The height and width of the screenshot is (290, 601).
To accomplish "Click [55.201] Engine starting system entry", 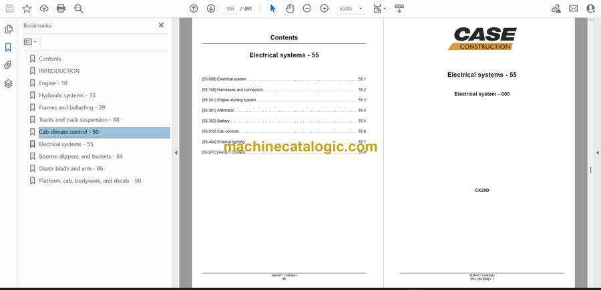I will coord(284,100).
